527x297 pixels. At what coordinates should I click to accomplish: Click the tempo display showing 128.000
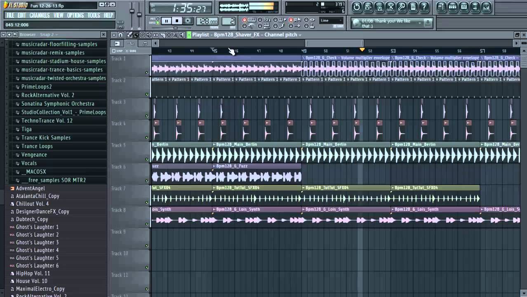coord(207,21)
